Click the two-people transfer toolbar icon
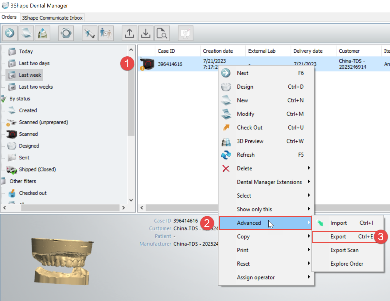The image size is (390, 301). click(106, 33)
